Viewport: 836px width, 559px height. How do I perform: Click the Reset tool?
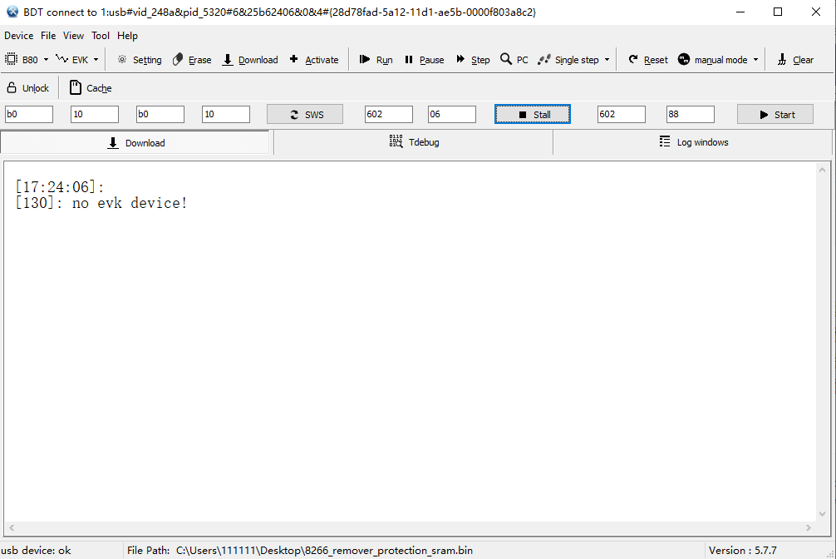click(x=648, y=60)
